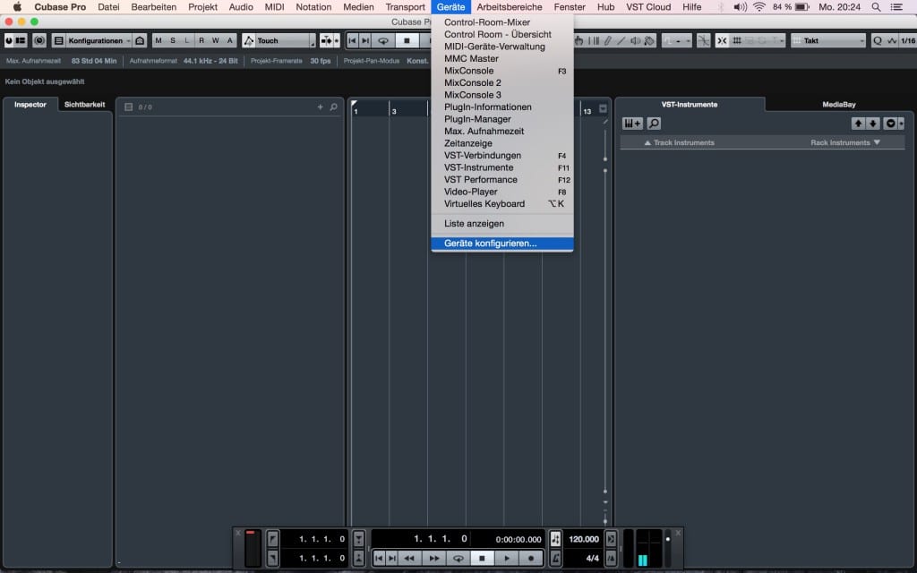917x573 pixels.
Task: Open the 1/16 quantize preset dropdown
Action: coord(908,41)
